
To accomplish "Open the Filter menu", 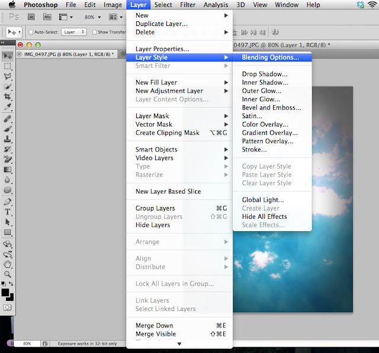I will 188,5.
